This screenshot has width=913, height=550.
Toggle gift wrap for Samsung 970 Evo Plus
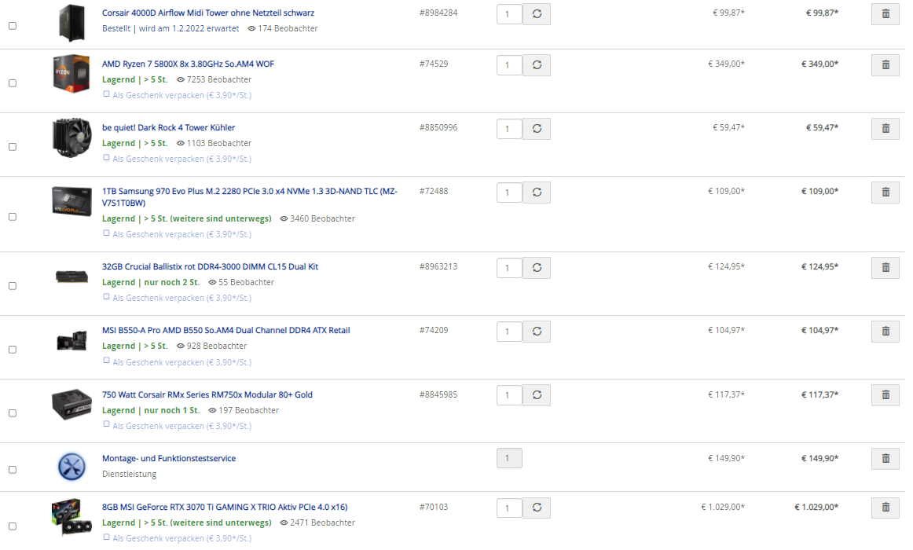[106, 233]
